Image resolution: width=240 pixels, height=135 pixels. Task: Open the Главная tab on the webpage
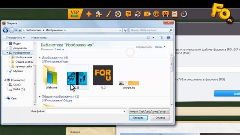click(75, 132)
